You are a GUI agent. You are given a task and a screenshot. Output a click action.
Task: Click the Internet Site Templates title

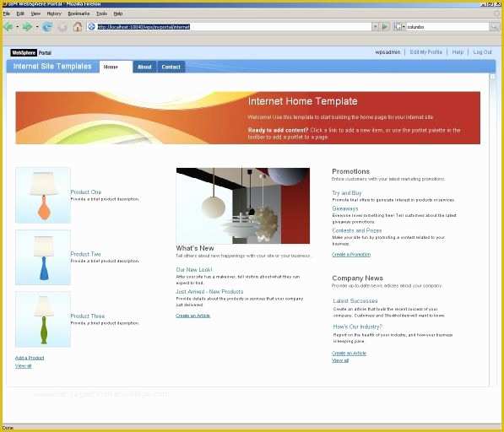tap(52, 67)
